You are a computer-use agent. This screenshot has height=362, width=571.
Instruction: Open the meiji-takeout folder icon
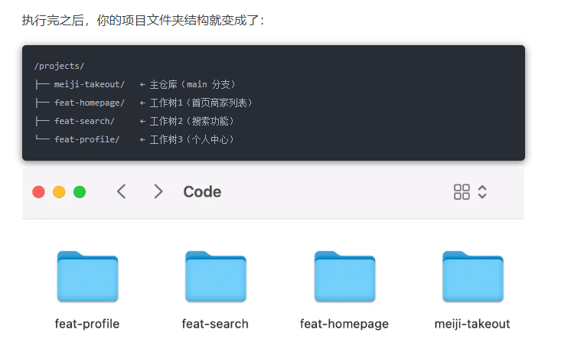[473, 276]
